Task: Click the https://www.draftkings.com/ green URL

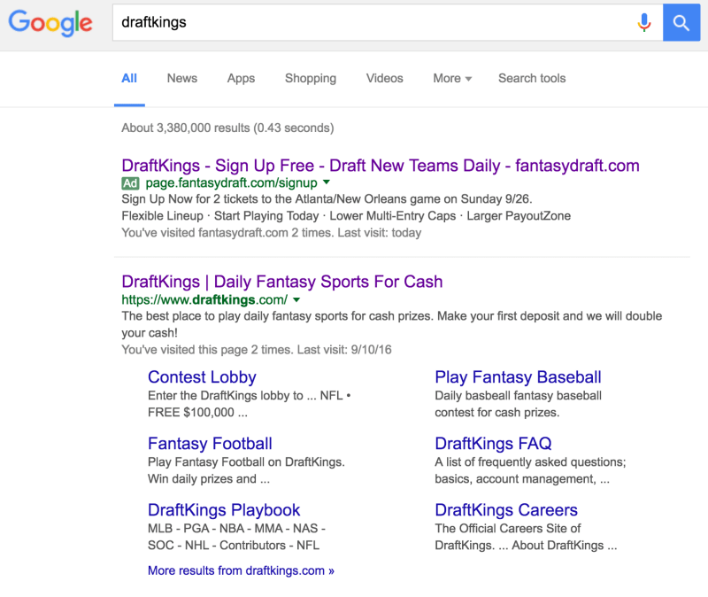Action: click(204, 299)
